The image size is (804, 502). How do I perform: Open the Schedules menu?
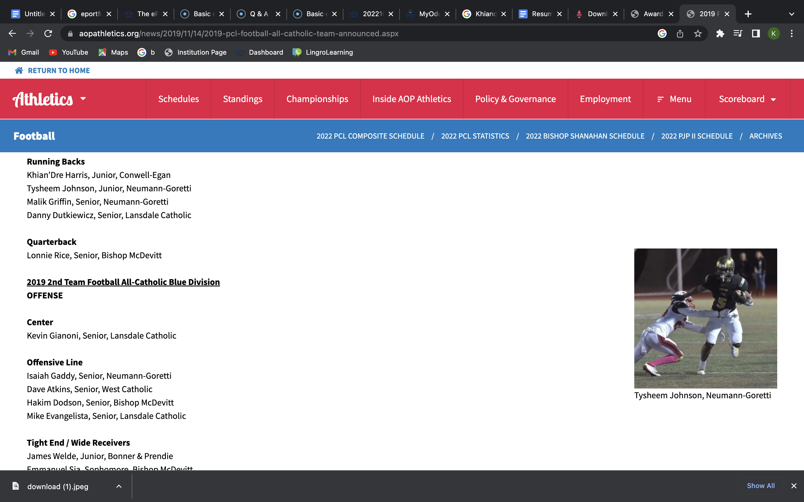pyautogui.click(x=178, y=99)
